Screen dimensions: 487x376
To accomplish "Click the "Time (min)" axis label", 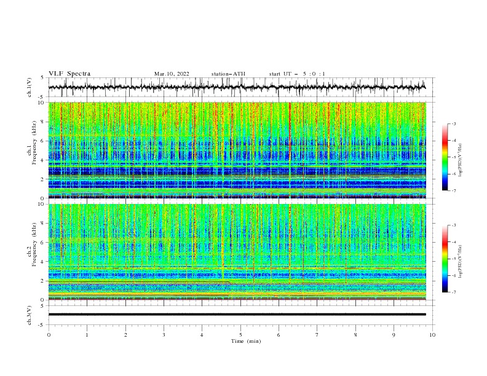I will tap(246, 341).
